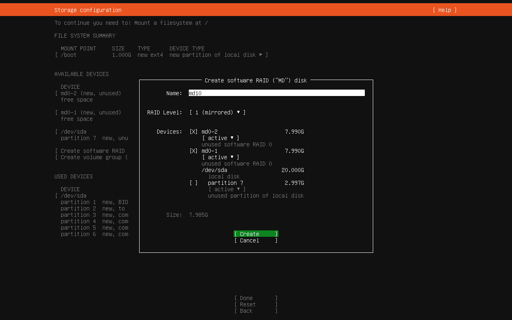
Task: Open the RAID Level dropdown
Action: 218,112
